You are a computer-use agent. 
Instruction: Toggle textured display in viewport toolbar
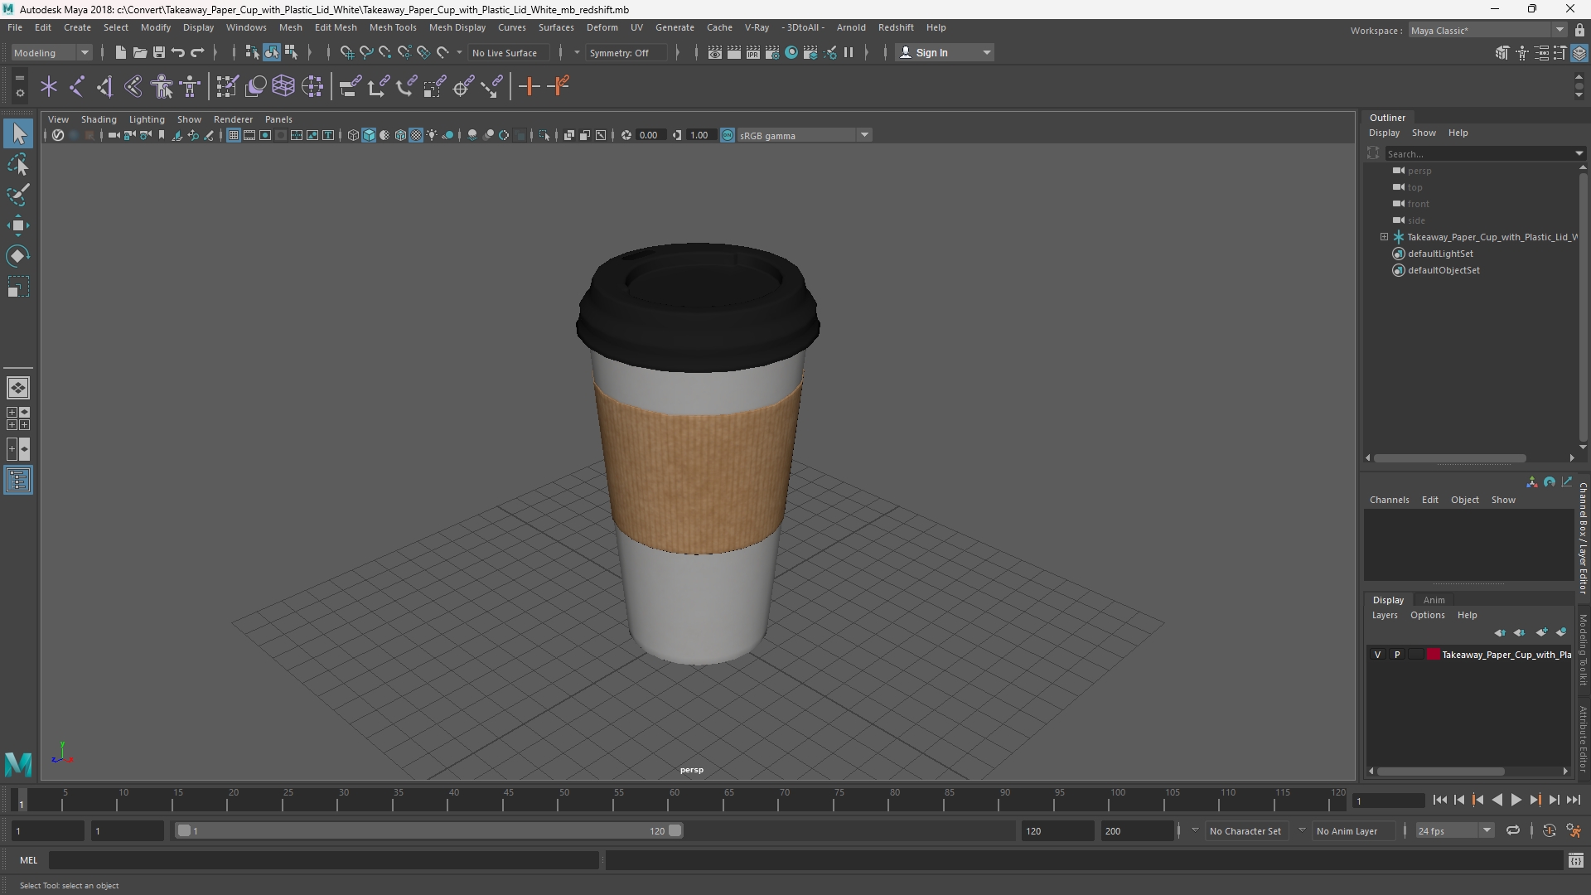tap(416, 135)
